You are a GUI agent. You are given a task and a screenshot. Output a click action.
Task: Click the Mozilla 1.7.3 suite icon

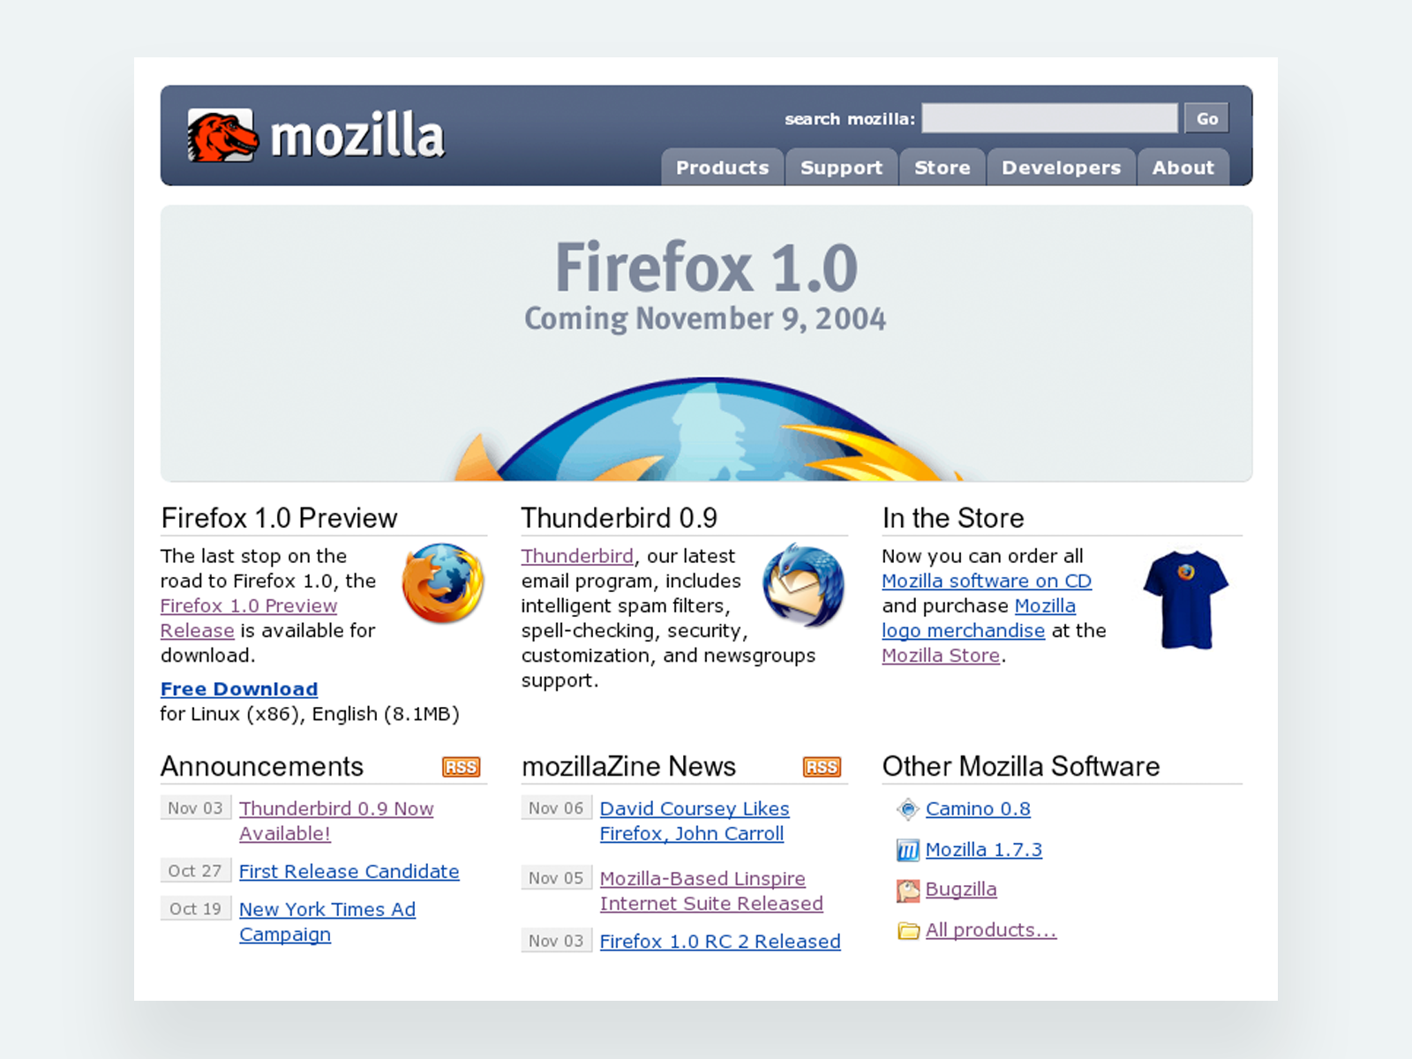[908, 850]
